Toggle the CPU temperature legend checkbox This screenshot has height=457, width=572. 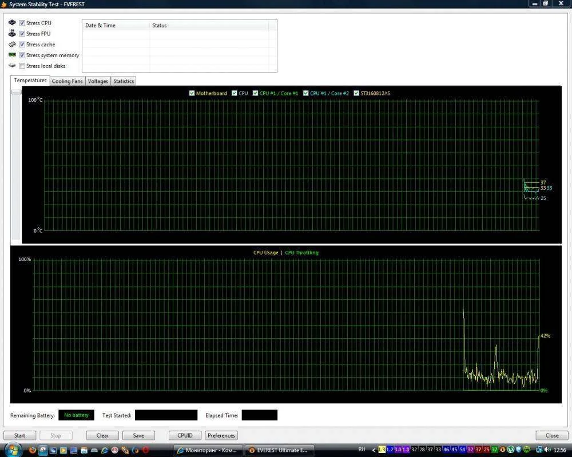[235, 93]
